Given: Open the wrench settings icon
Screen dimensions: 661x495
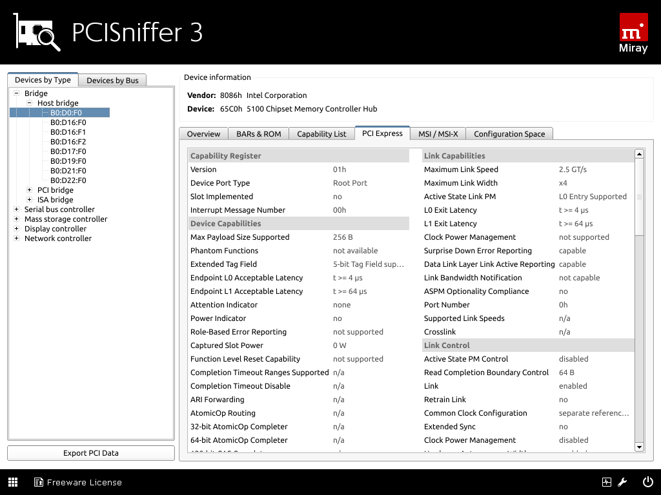Looking at the screenshot, I should coord(623,482).
